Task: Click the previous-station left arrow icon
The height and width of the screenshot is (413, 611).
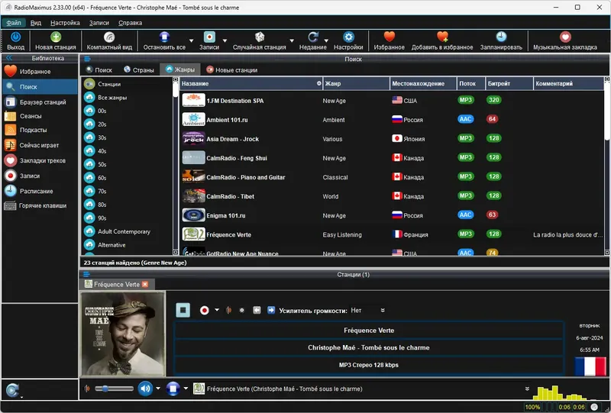Action: tap(257, 310)
